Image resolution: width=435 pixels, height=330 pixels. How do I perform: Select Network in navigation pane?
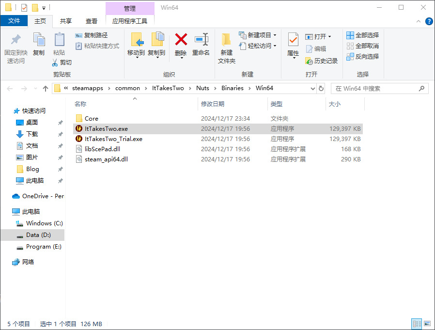(23, 262)
